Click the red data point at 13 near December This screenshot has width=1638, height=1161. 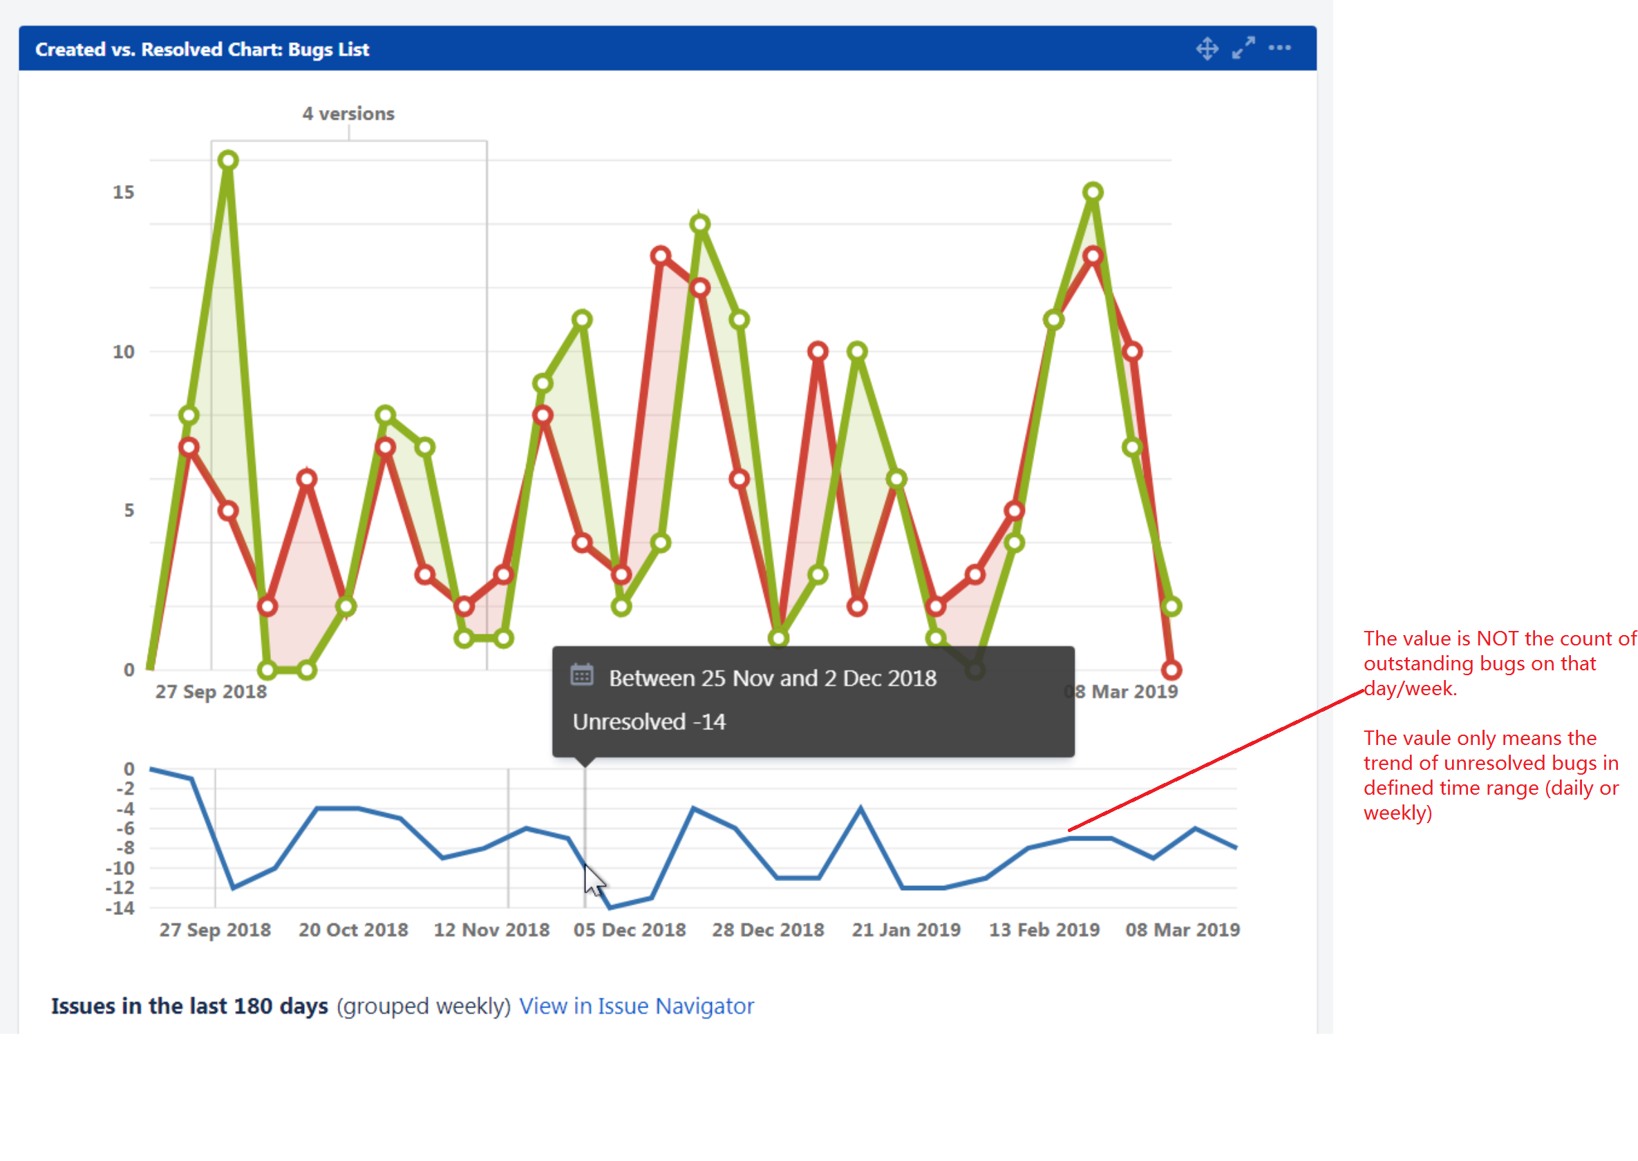click(x=661, y=256)
